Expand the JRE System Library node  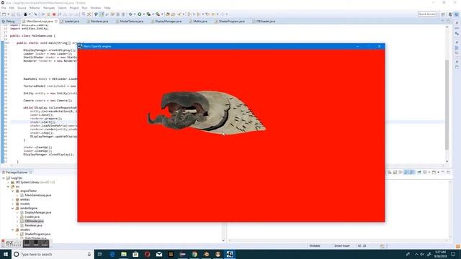pos(8,182)
